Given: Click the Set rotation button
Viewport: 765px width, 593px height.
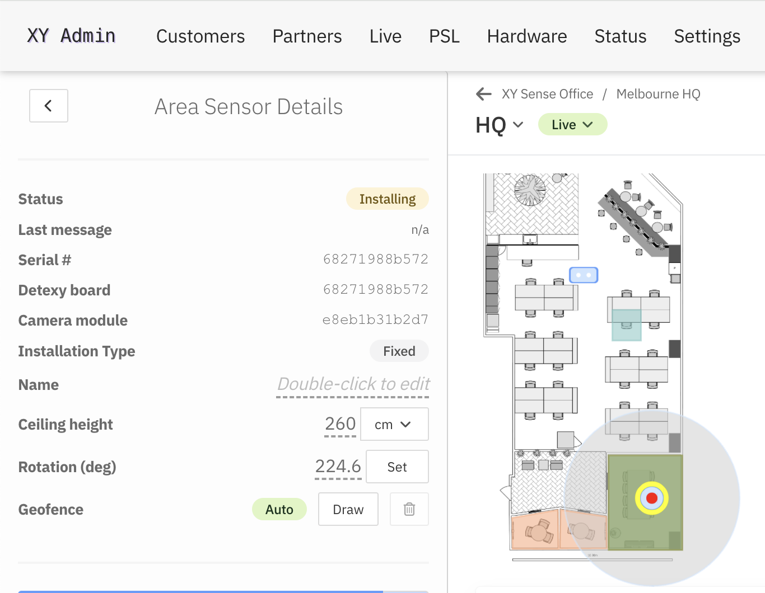Looking at the screenshot, I should pyautogui.click(x=397, y=467).
